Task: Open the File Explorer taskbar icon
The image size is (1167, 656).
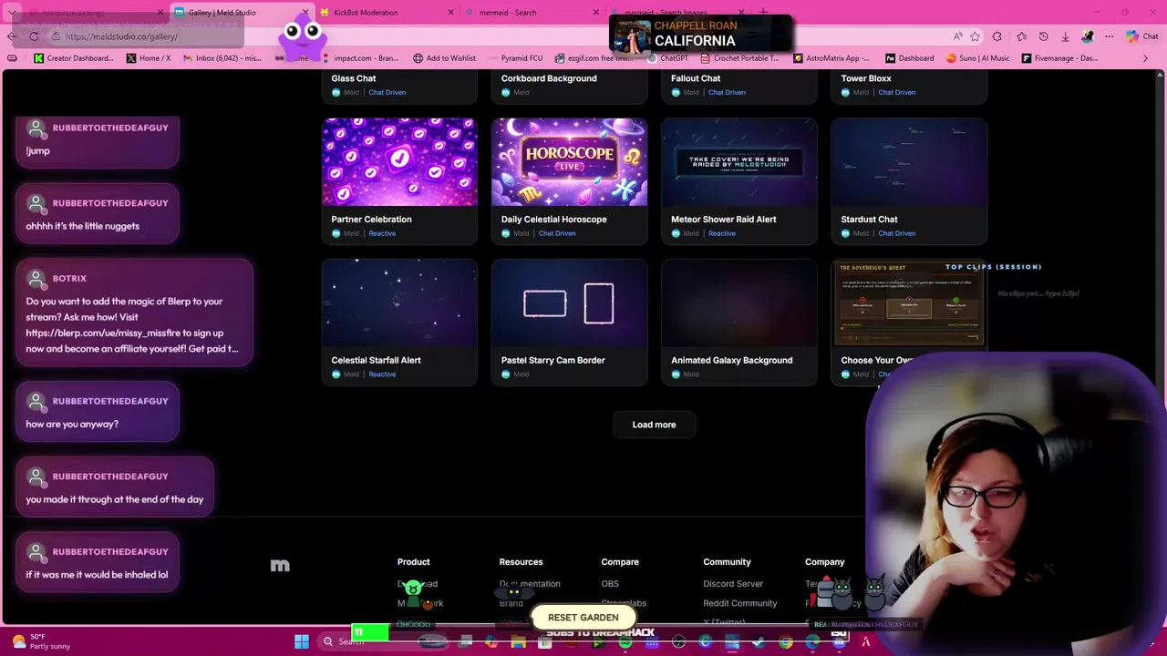Action: pyautogui.click(x=518, y=642)
